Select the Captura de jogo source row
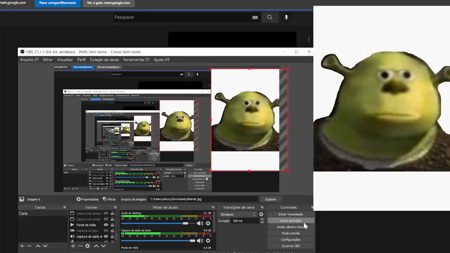 tap(92, 230)
